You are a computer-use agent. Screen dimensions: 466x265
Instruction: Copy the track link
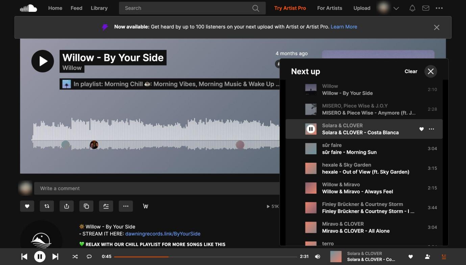point(86,206)
